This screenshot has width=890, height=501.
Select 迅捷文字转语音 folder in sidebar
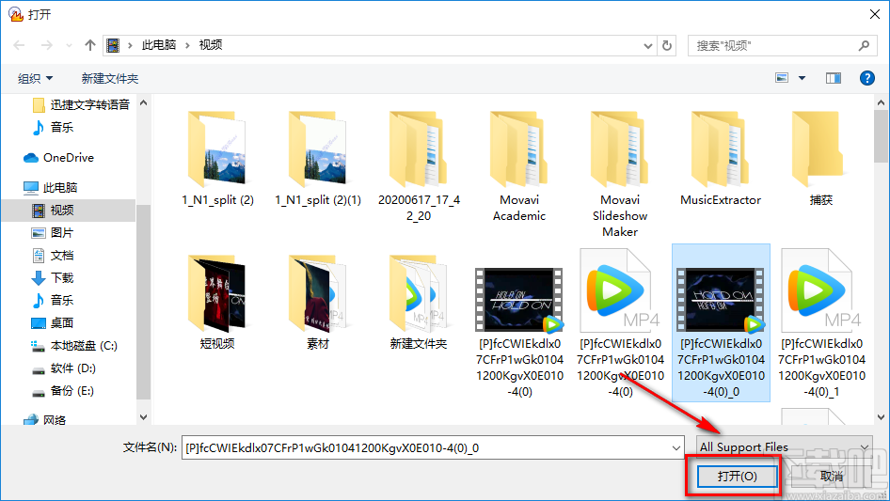click(x=81, y=105)
